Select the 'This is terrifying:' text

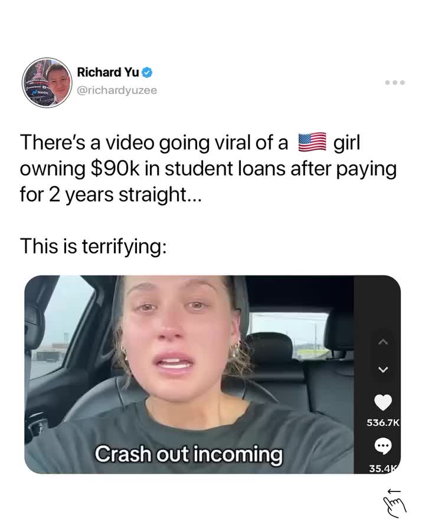93,246
